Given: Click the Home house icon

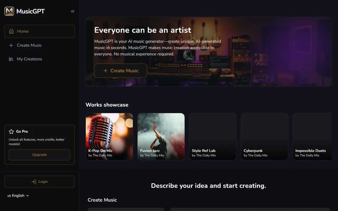Looking at the screenshot, I should pos(11,31).
